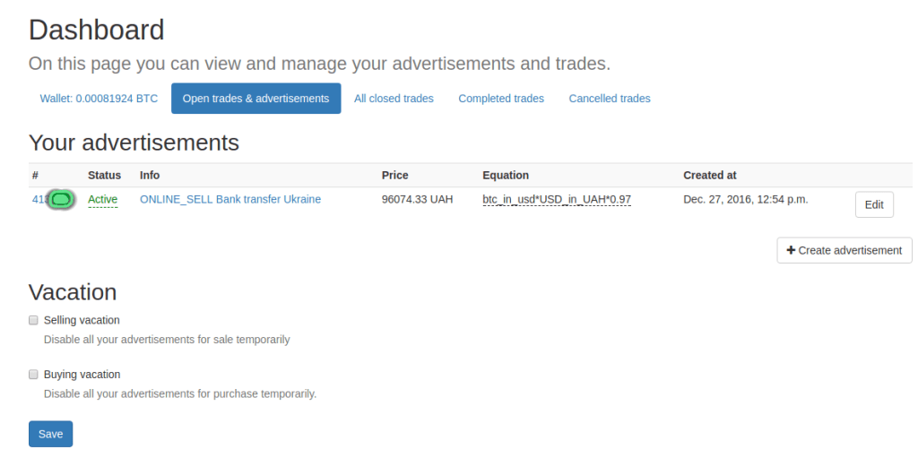This screenshot has height=458, width=918.
Task: Click the btc_in_usd price equation text
Action: tap(557, 200)
